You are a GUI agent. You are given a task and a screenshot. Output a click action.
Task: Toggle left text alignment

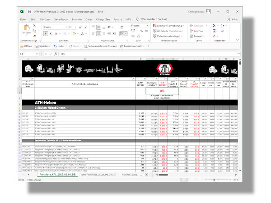93,34
